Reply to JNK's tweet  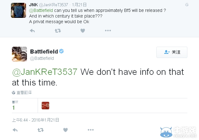click(x=32, y=31)
